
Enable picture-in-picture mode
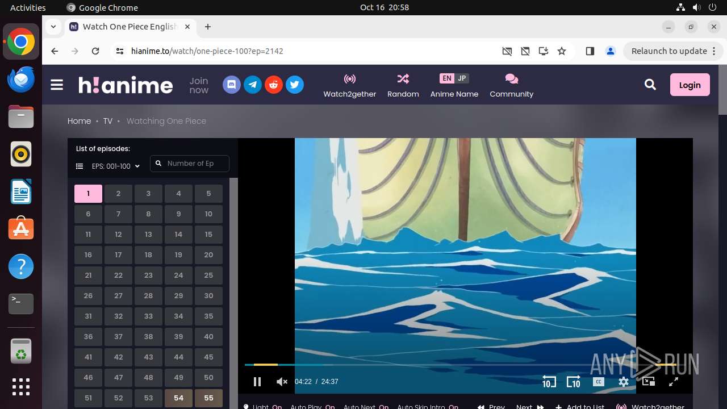pyautogui.click(x=649, y=382)
